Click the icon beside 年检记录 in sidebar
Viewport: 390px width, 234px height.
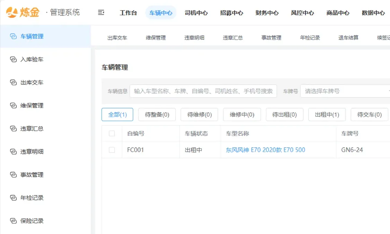pos(13,198)
